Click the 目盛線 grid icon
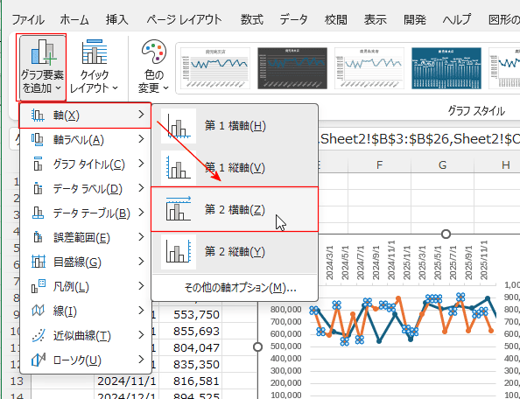This screenshot has width=520, height=399. pos(39,262)
